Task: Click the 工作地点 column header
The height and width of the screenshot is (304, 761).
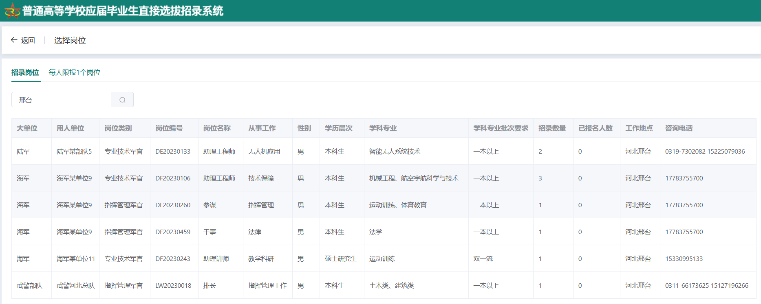Action: [639, 128]
